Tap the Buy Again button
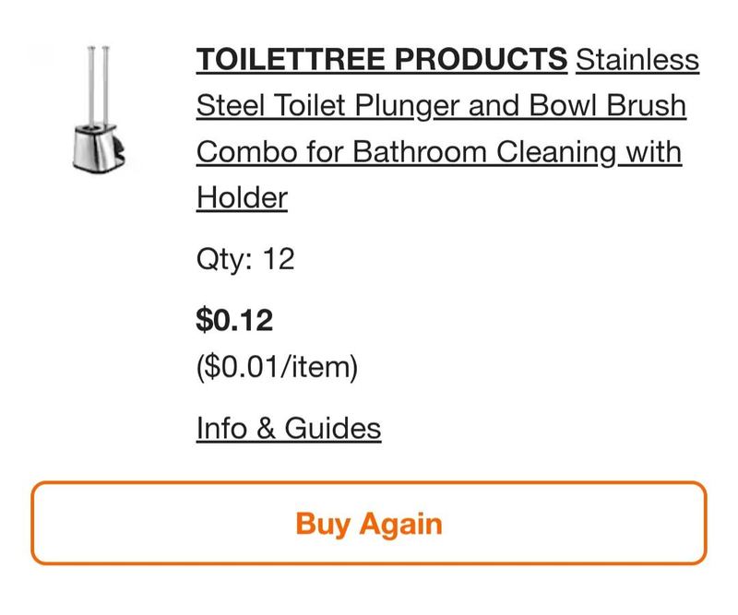This screenshot has height=615, width=738. click(x=369, y=523)
